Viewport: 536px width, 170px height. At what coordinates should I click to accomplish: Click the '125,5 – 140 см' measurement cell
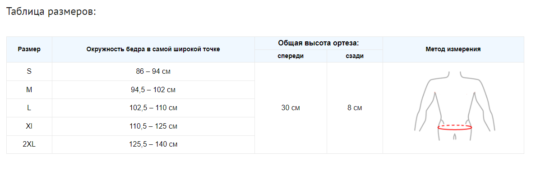(153, 144)
